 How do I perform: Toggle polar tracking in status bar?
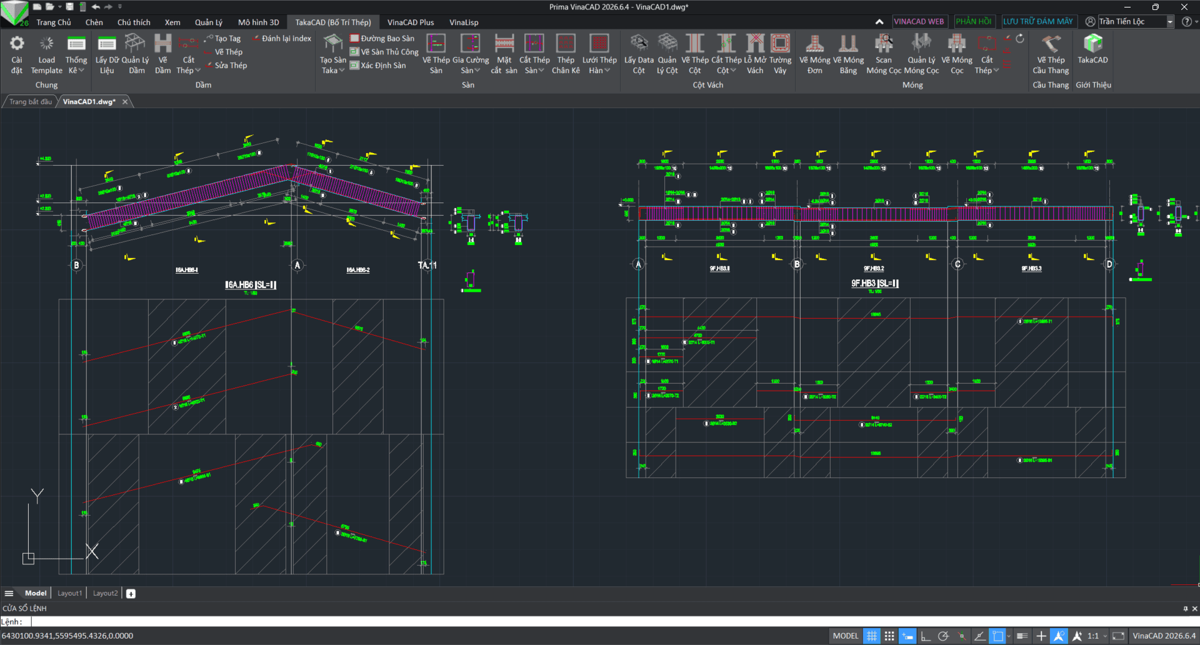pos(943,636)
